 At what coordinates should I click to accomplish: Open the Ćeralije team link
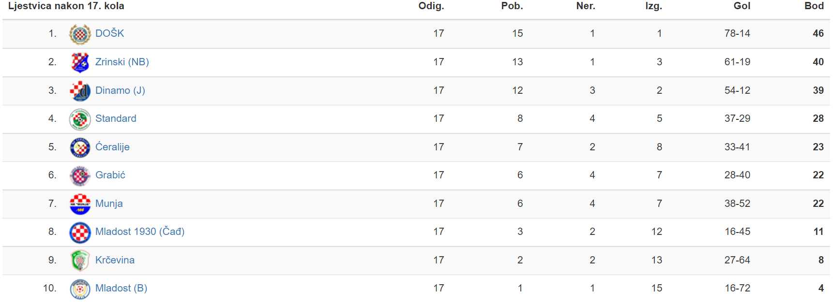point(112,147)
